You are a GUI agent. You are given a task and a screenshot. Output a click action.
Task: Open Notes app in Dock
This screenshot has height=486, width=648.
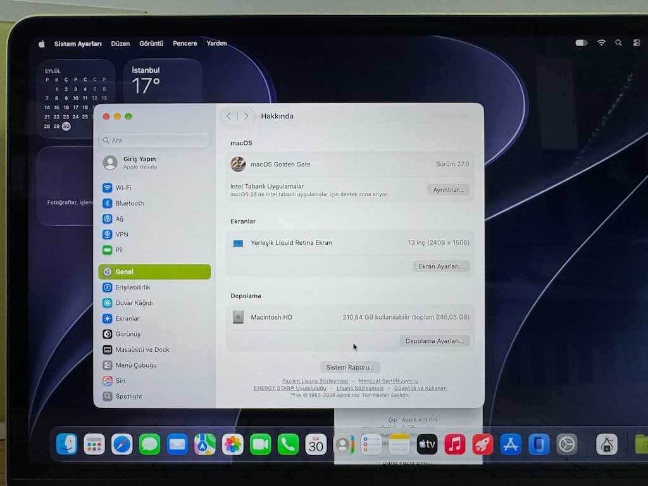click(x=399, y=444)
